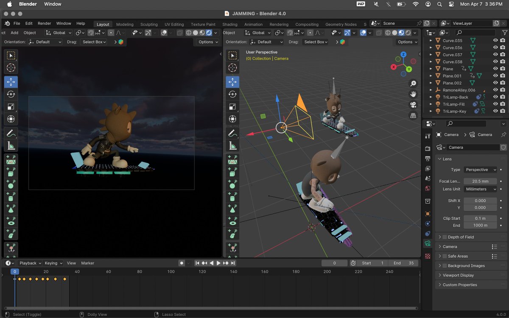Open the File menu
Image resolution: width=509 pixels, height=318 pixels.
click(17, 23)
